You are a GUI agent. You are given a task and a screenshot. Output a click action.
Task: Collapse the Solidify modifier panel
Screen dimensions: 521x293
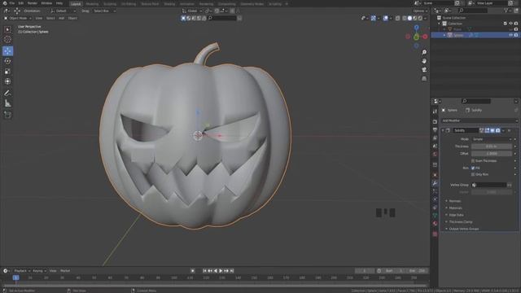pyautogui.click(x=443, y=130)
